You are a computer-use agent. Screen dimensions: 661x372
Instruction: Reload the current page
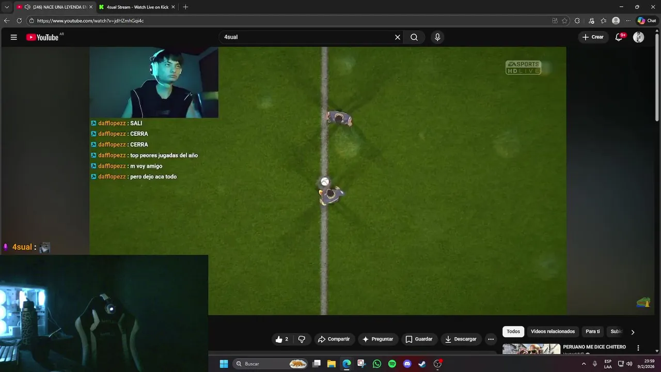[x=19, y=21]
